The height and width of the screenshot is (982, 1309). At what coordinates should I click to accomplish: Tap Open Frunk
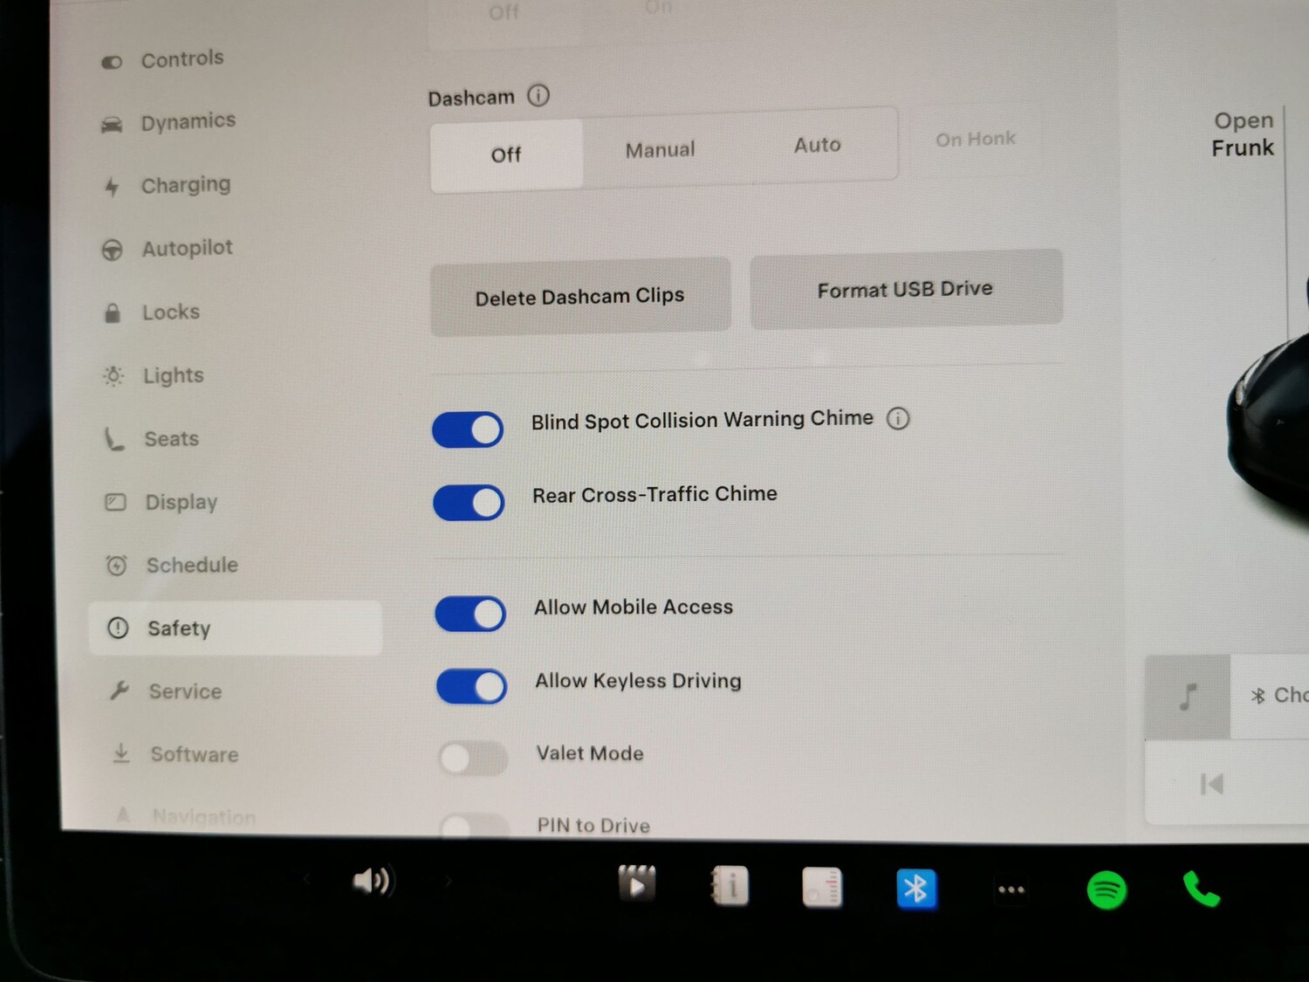click(1243, 134)
